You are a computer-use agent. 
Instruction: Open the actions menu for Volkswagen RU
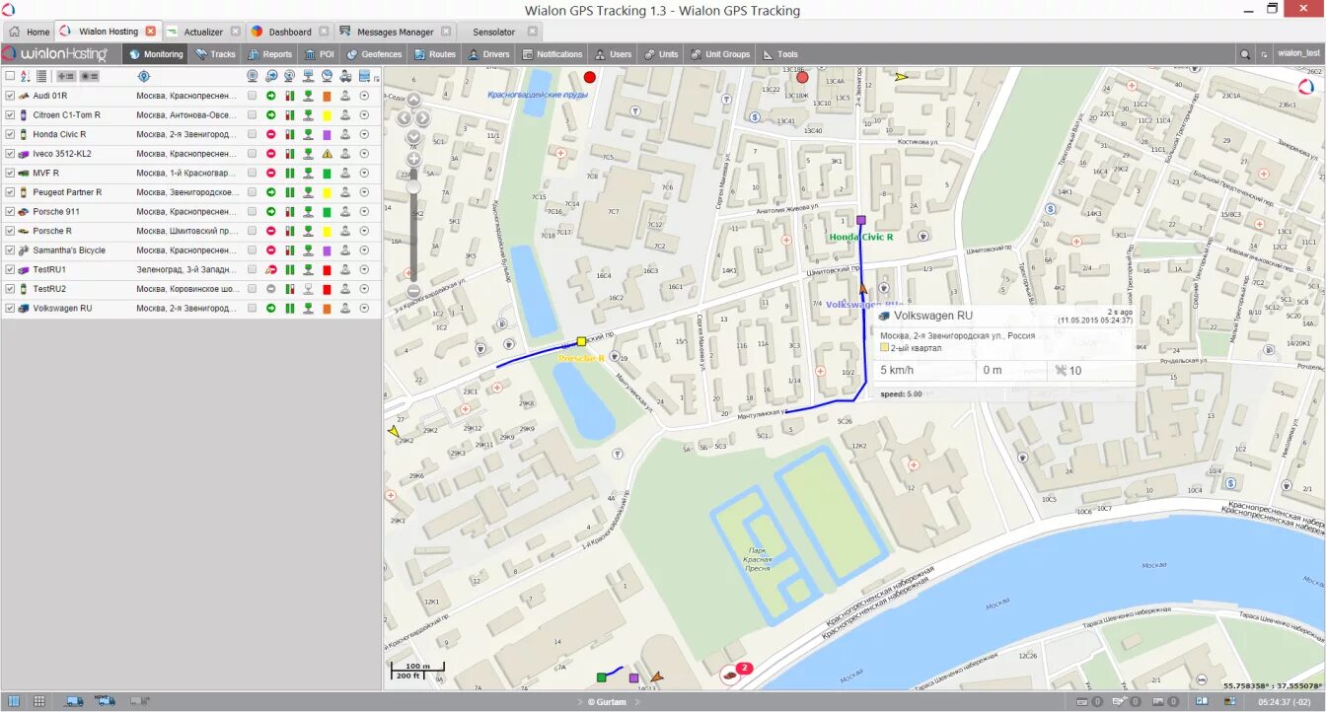pos(364,309)
